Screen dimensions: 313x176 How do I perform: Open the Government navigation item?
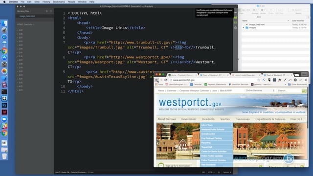[x=189, y=119]
